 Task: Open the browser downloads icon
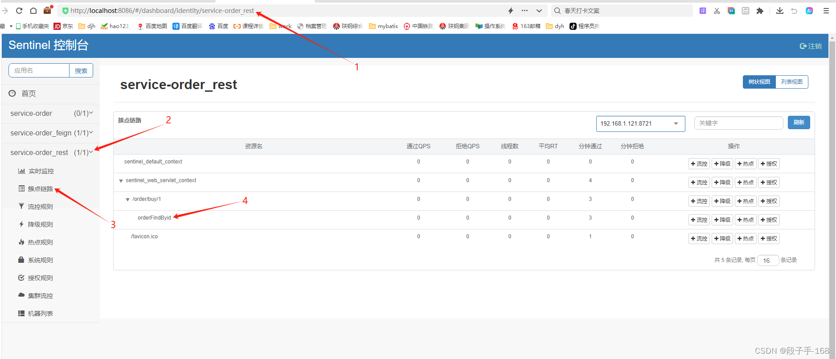[780, 11]
